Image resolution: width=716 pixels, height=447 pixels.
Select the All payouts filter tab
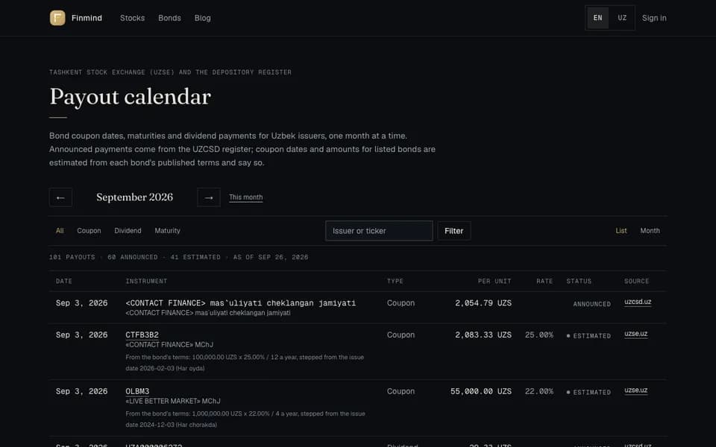tap(60, 231)
